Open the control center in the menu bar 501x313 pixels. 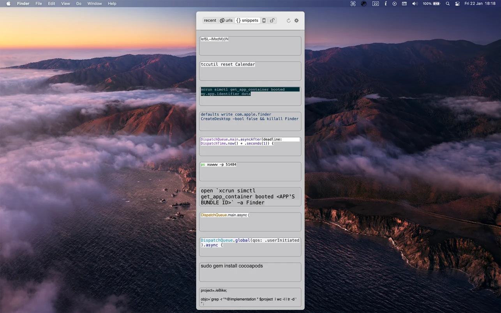click(457, 4)
